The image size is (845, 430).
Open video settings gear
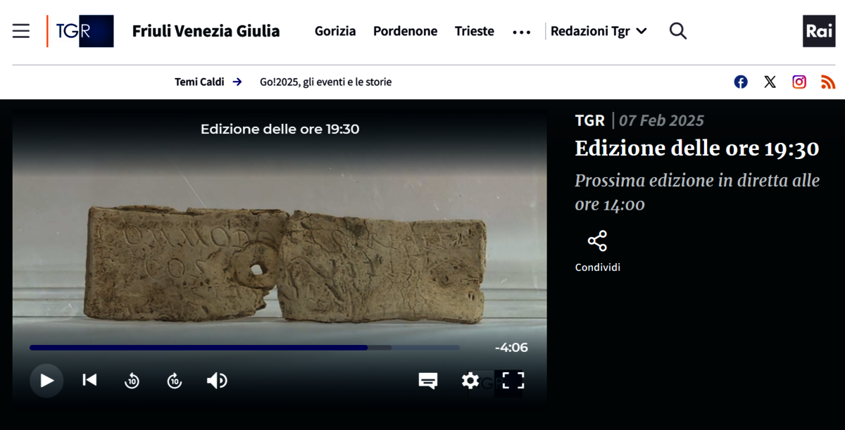click(470, 381)
